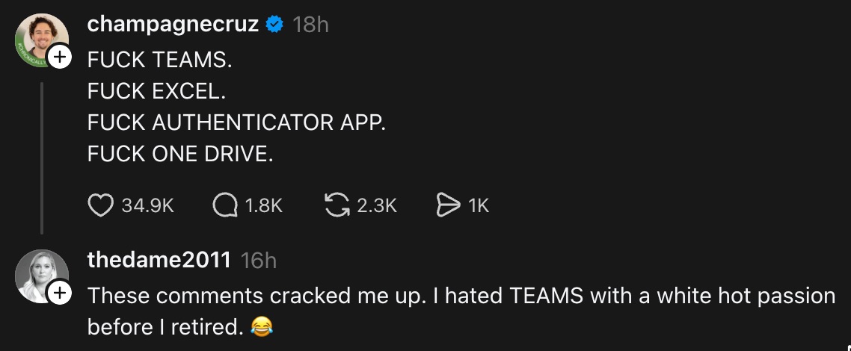Click the 18h post timestamp

pyautogui.click(x=310, y=25)
